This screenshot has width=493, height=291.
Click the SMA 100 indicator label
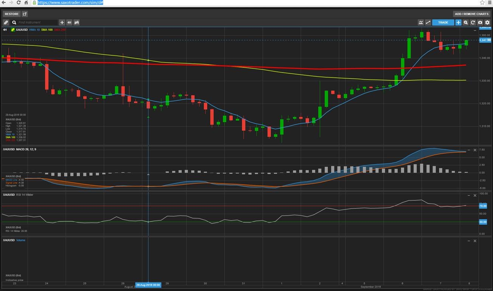[x=47, y=29]
